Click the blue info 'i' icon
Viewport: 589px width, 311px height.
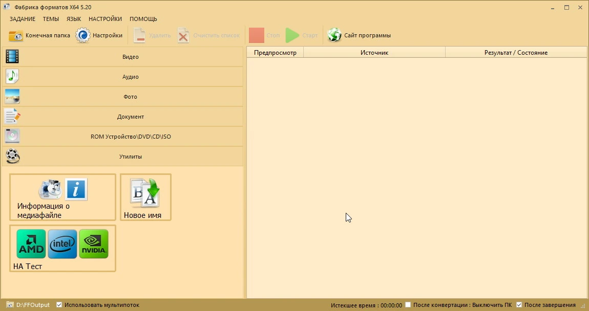(76, 189)
